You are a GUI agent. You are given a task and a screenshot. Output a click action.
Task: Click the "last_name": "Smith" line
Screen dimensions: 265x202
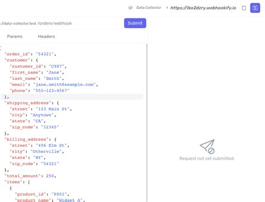click(x=37, y=78)
